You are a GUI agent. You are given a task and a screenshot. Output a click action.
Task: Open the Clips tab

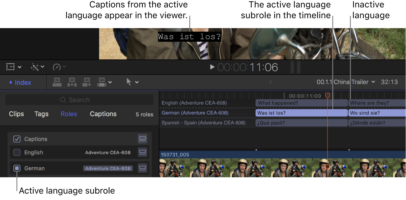pos(16,114)
